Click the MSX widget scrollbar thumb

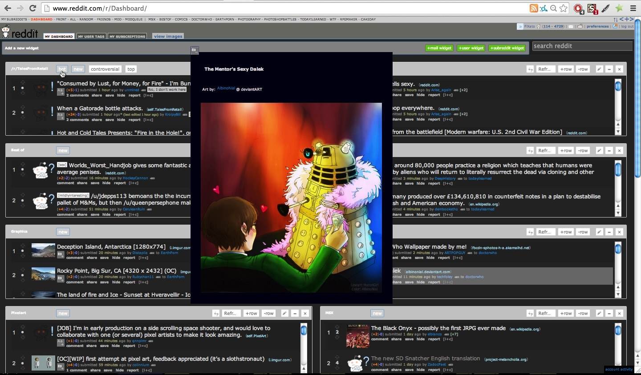618,330
